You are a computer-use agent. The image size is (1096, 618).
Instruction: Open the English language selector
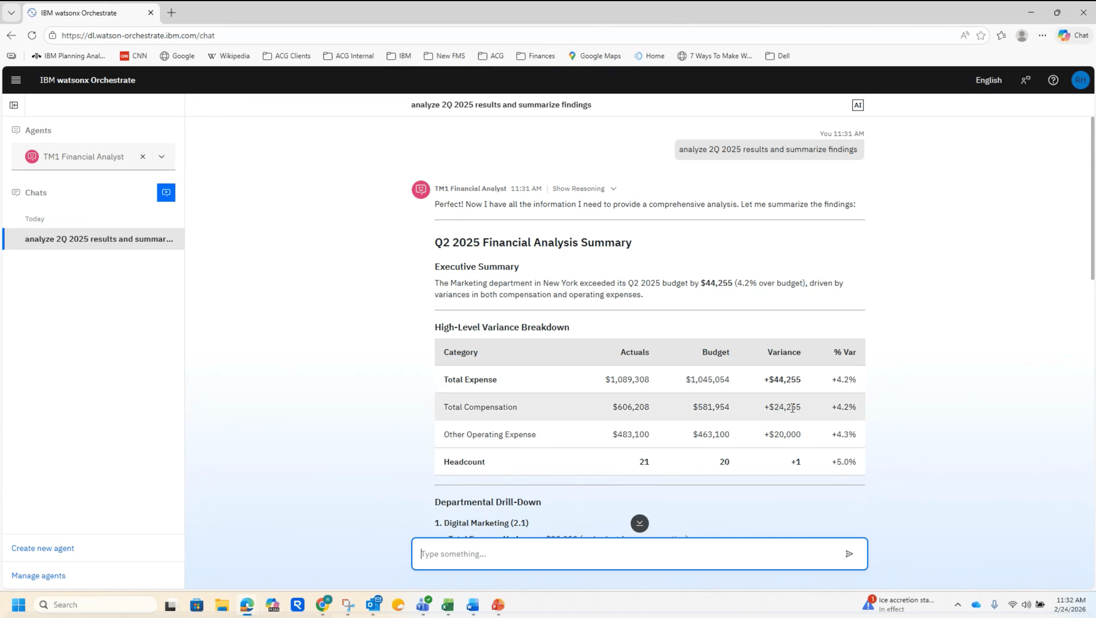(x=988, y=80)
